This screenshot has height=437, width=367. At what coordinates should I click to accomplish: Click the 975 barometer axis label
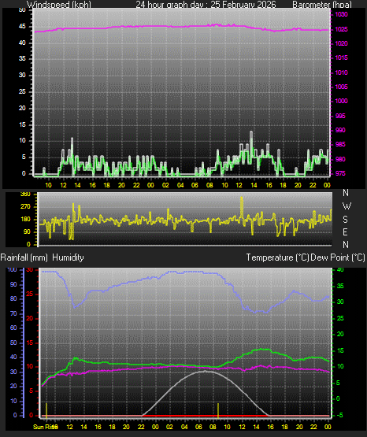pyautogui.click(x=340, y=173)
